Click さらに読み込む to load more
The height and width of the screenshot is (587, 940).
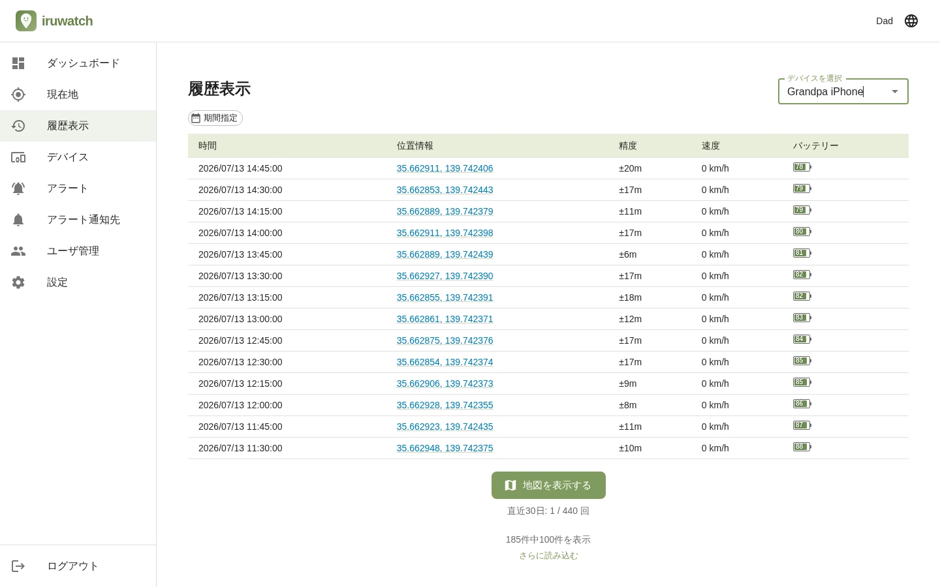pos(548,556)
